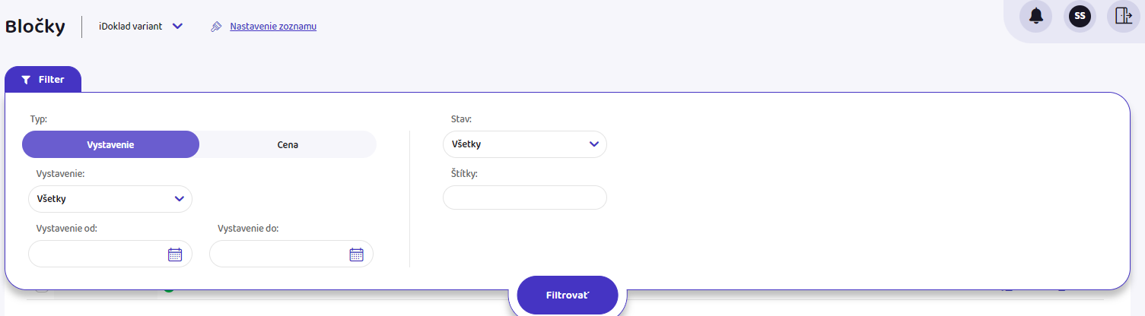The height and width of the screenshot is (316, 1145).
Task: Open the SS user avatar menu
Action: click(1080, 16)
